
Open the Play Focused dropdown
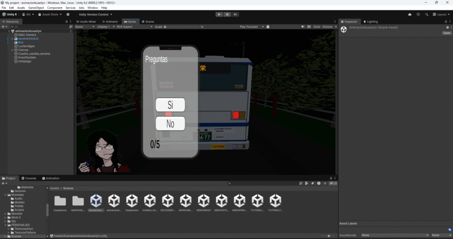pos(250,27)
